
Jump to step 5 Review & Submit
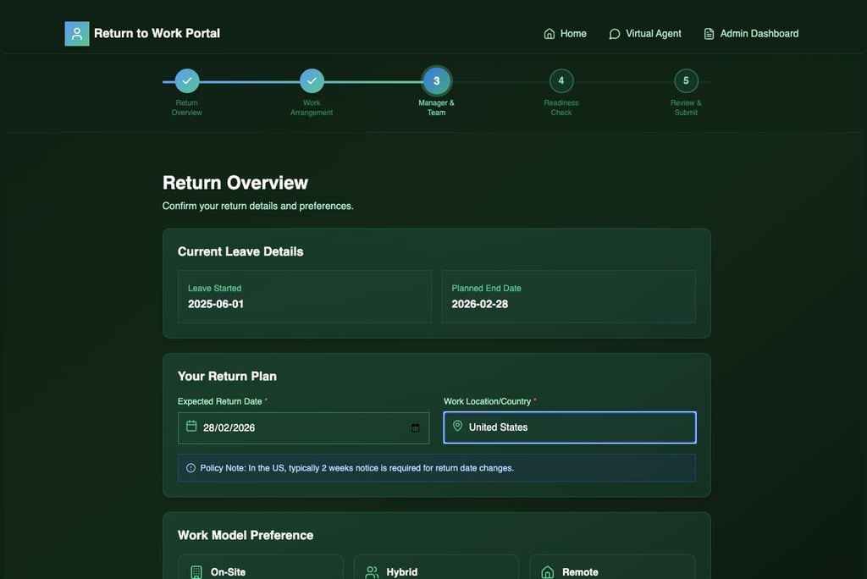686,81
